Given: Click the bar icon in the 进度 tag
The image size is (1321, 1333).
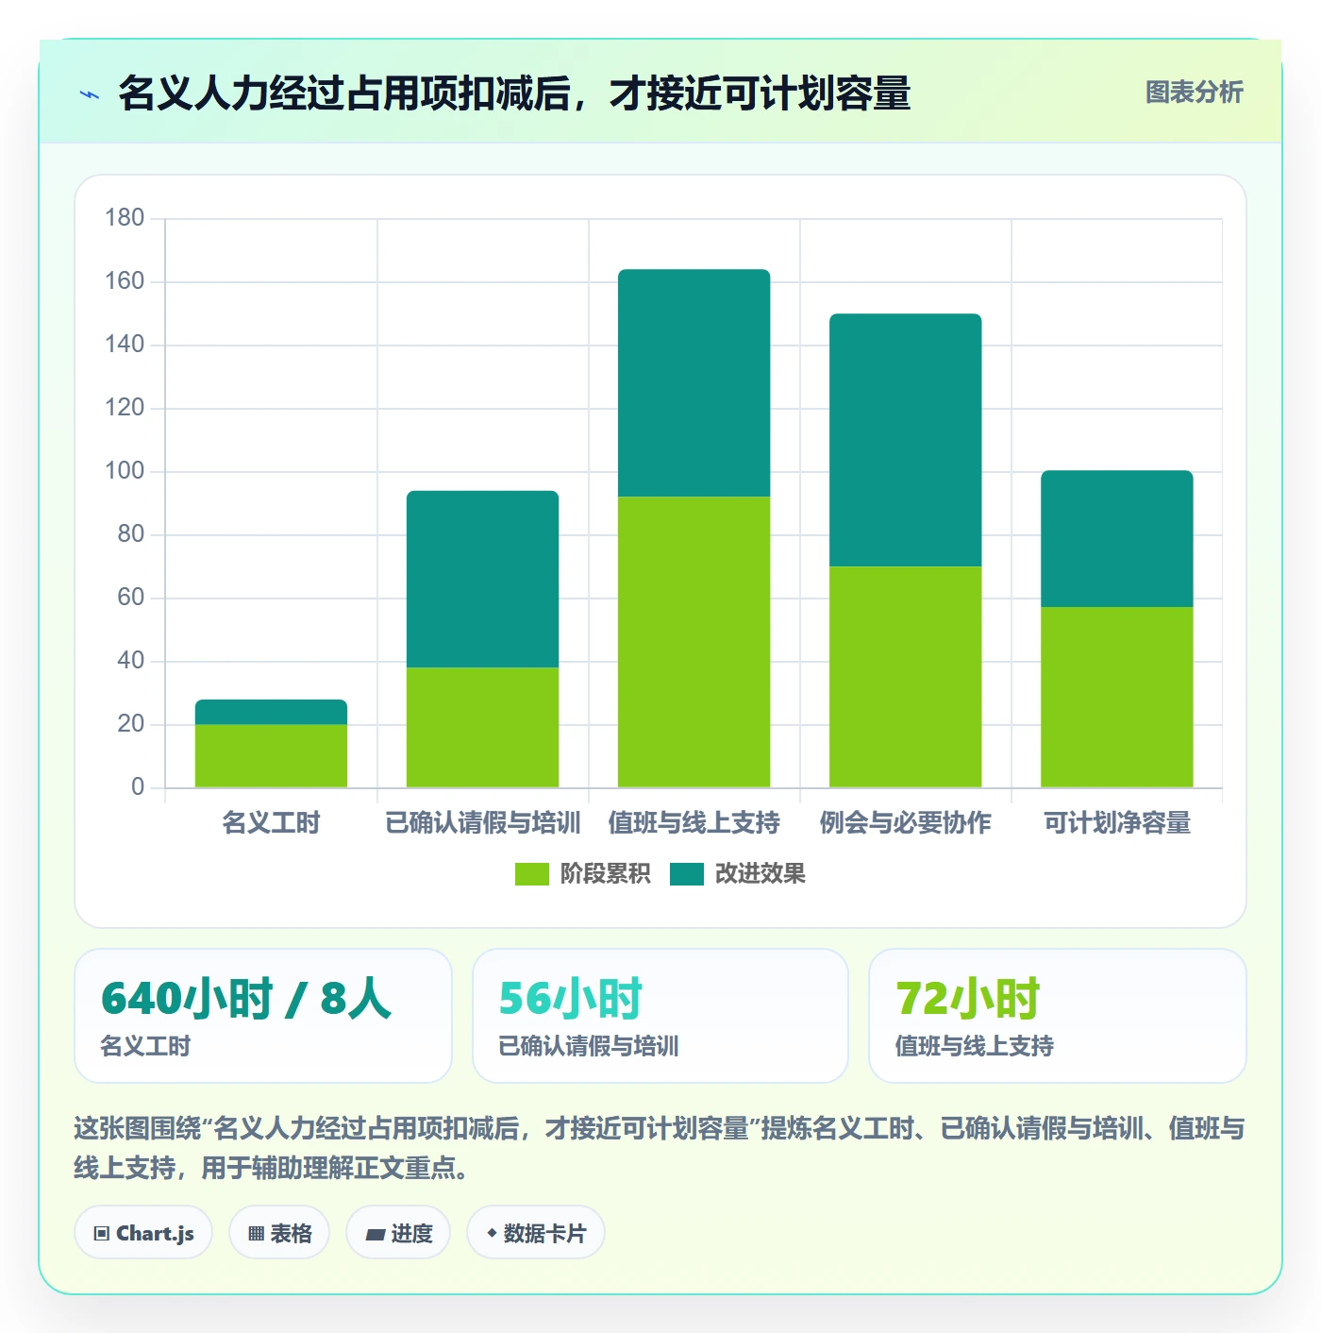Looking at the screenshot, I should pyautogui.click(x=376, y=1234).
